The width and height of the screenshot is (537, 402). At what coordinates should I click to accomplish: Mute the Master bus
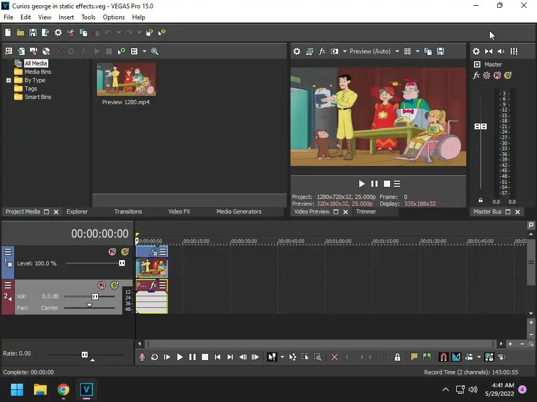point(497,75)
